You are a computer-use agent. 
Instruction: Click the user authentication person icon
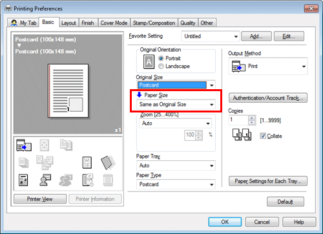(x=45, y=180)
